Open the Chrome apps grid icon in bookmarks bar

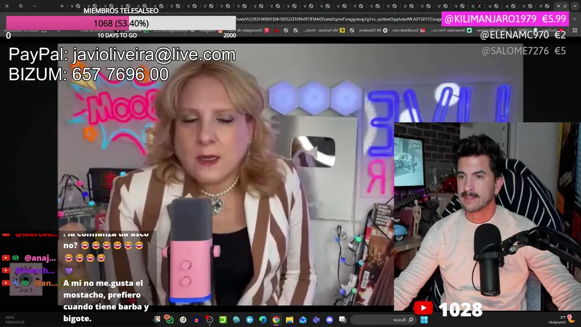point(575,30)
